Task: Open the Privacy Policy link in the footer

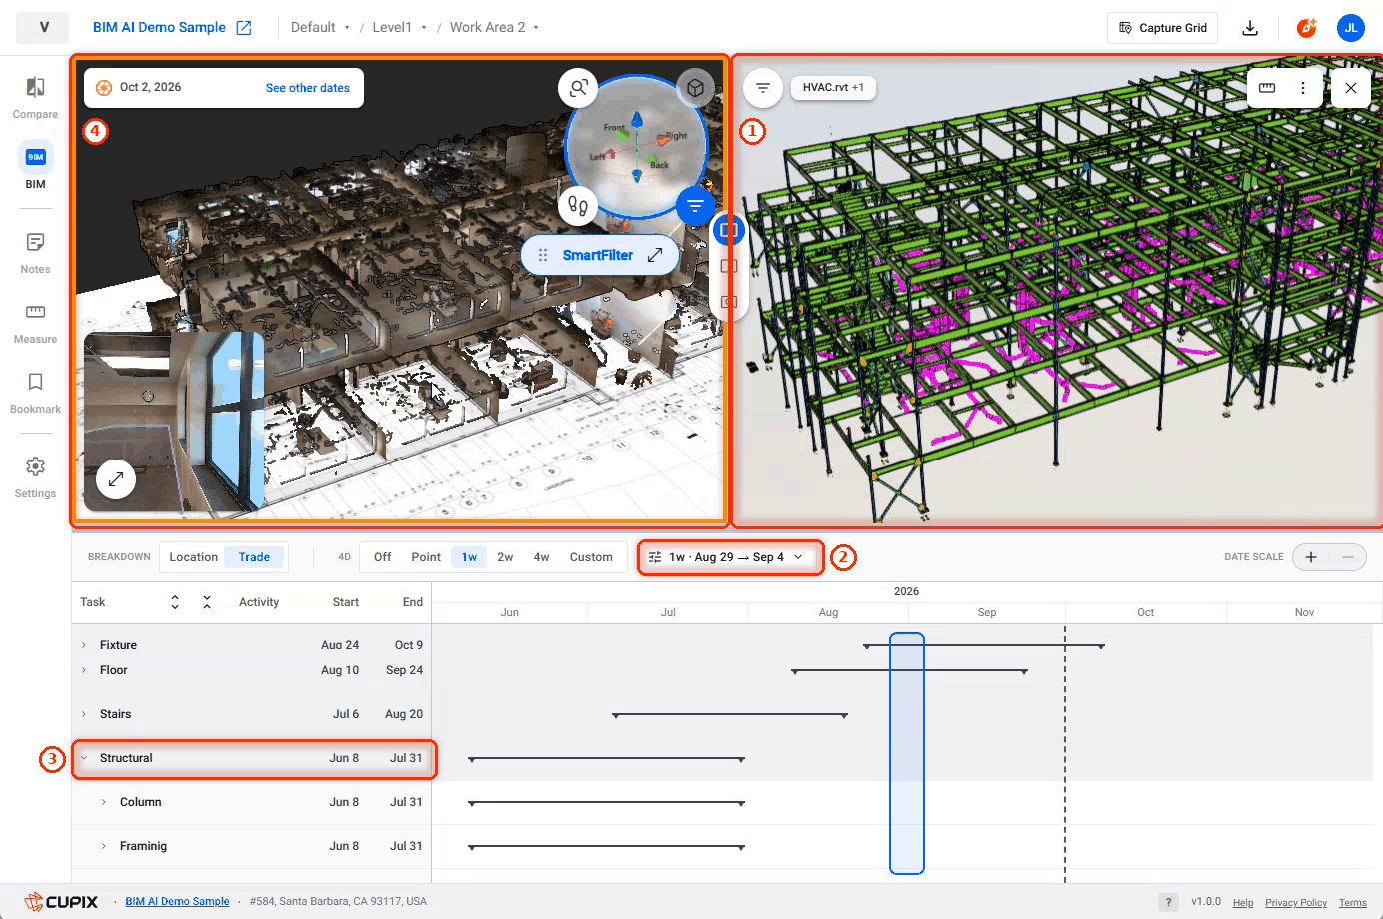Action: point(1296,903)
